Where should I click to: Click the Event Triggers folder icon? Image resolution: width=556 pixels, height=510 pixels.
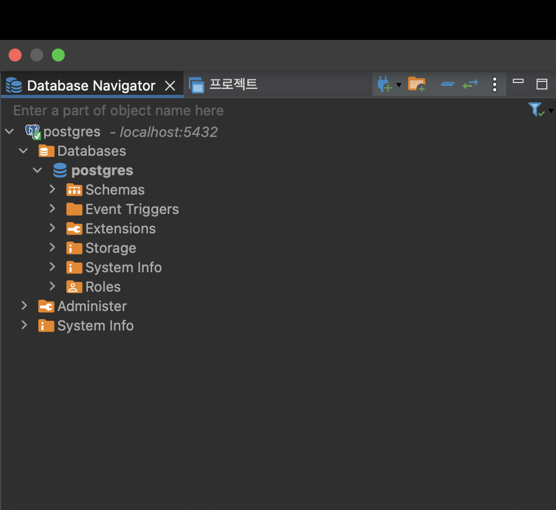[74, 209]
